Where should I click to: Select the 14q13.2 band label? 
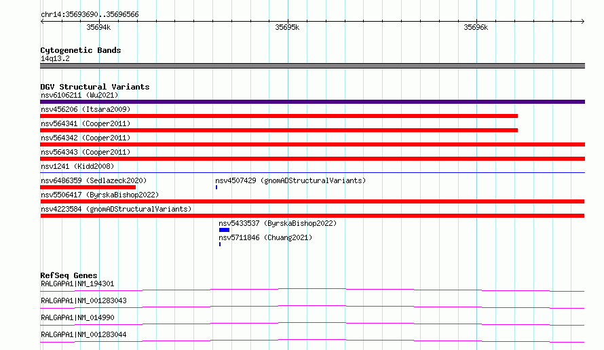click(x=55, y=58)
